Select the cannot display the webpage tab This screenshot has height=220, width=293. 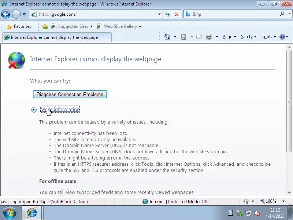(57, 37)
